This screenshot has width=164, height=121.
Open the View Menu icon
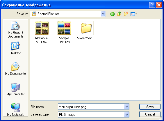point(134,14)
